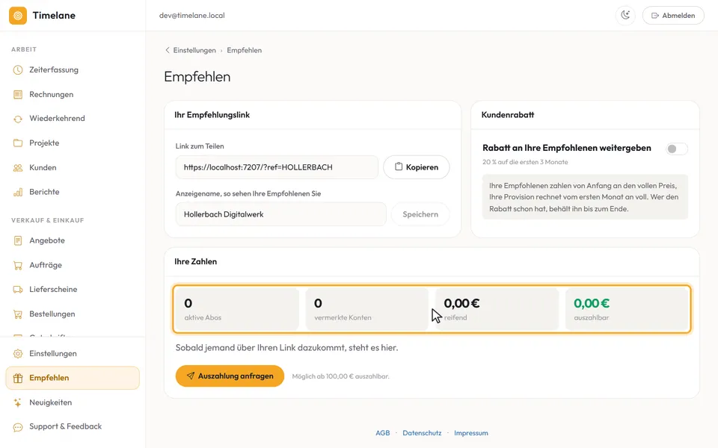
Task: Click the Timelane logo icon
Action: click(18, 16)
